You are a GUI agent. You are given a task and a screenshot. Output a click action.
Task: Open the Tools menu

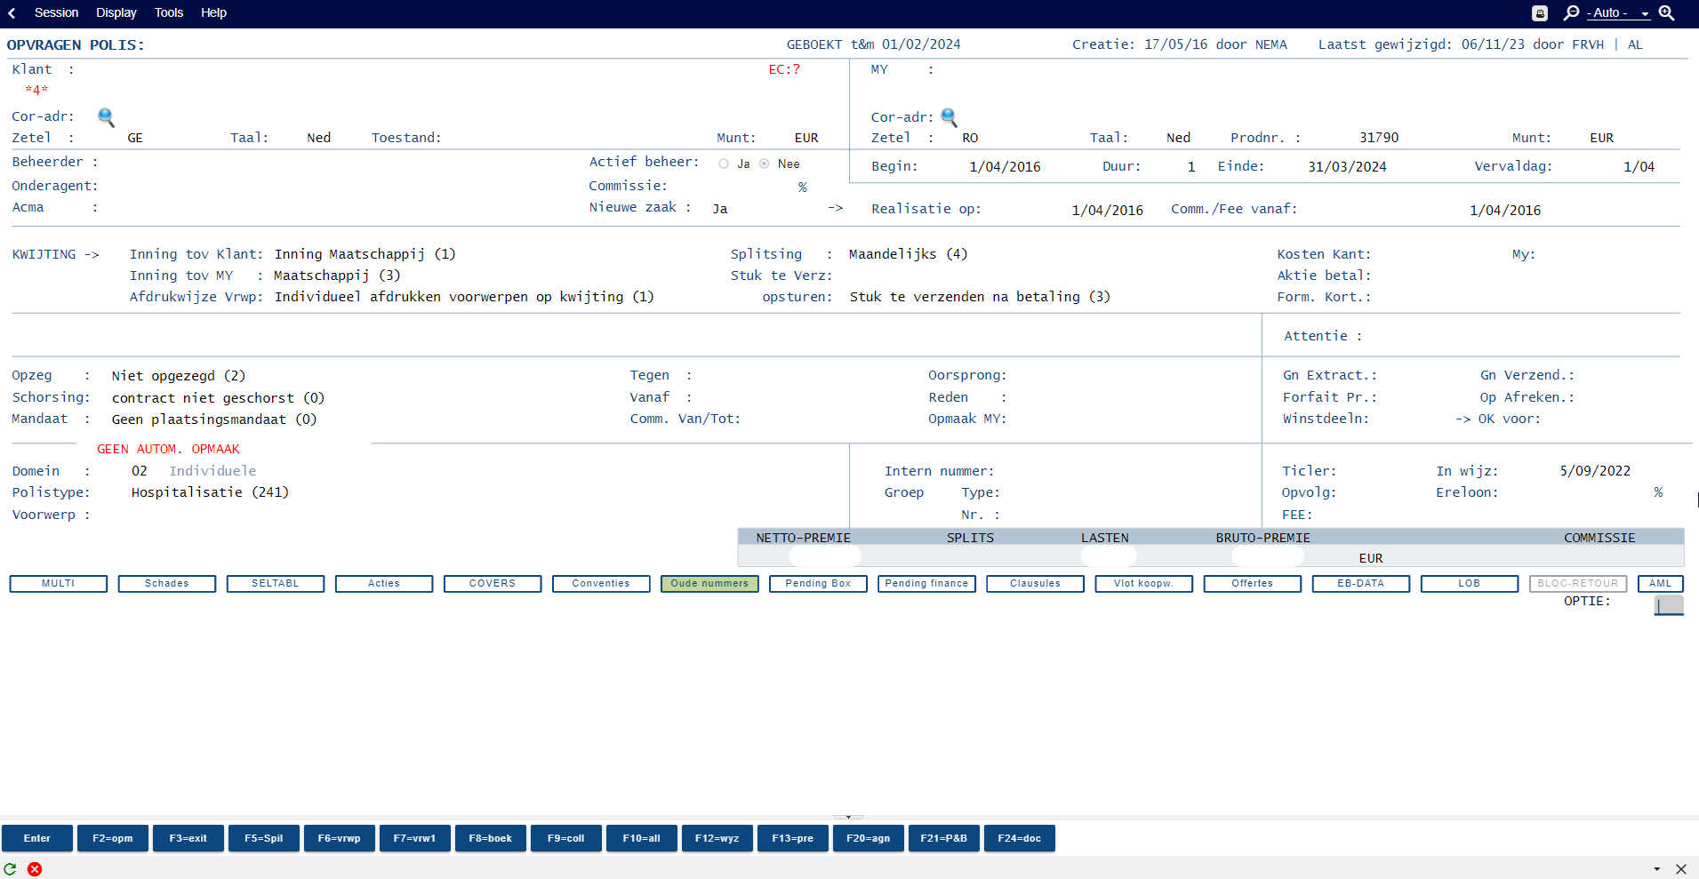(168, 13)
